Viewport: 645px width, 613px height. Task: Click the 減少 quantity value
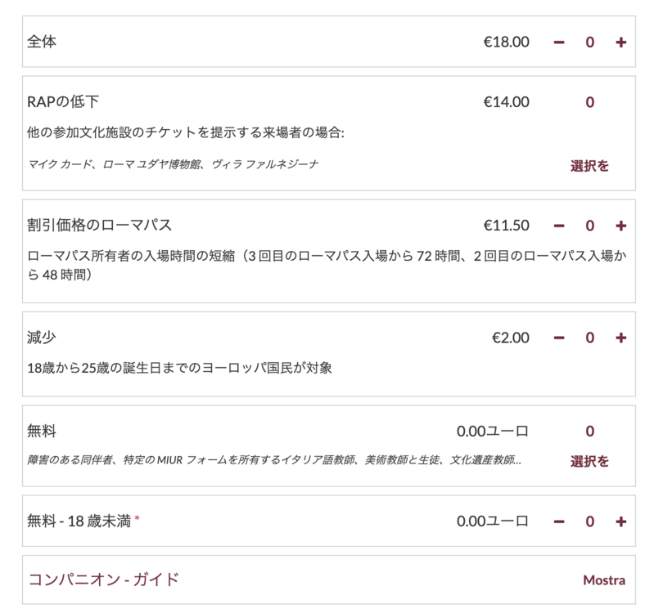[x=589, y=338]
